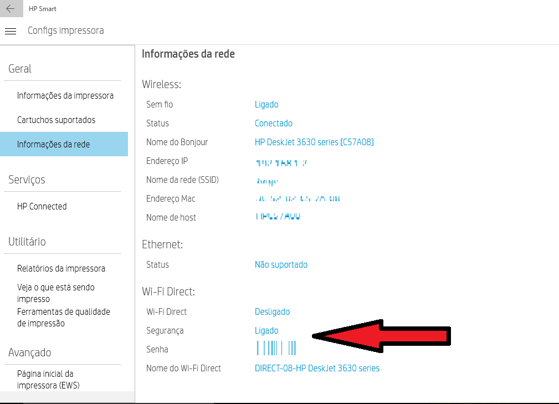Open HP Connected service page

tap(42, 206)
